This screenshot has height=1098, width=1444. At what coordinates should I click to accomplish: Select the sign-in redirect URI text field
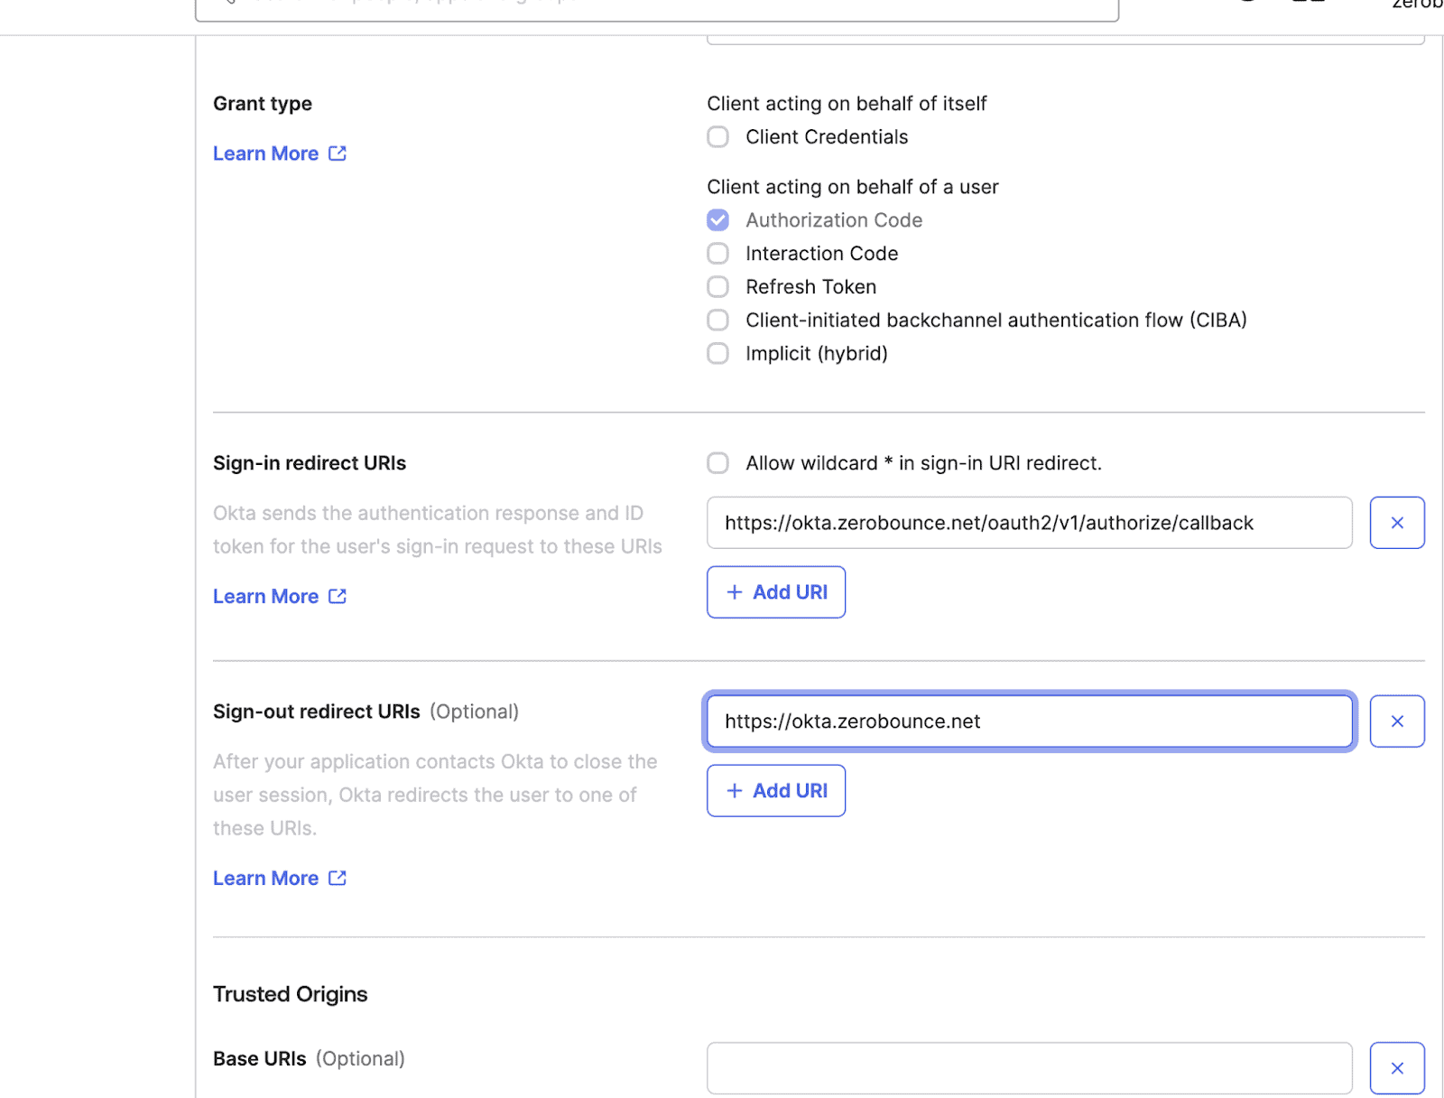point(1029,522)
